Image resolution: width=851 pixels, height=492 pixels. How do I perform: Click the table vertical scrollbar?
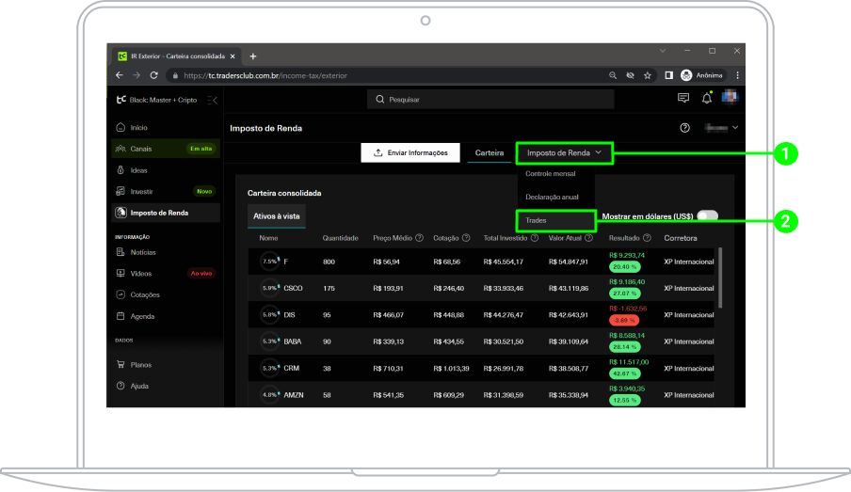720,278
